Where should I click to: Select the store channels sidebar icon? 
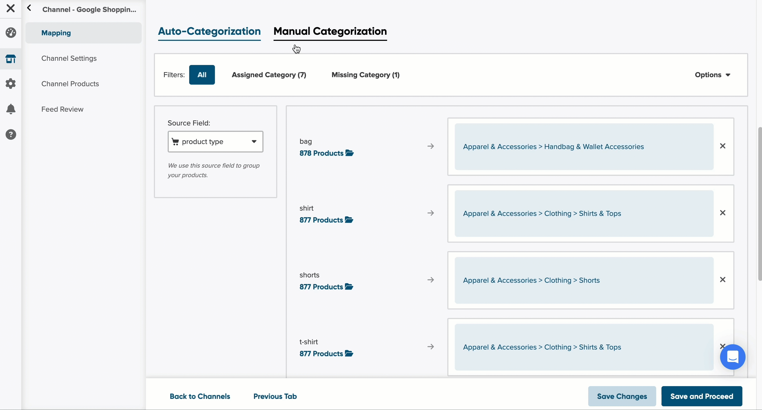click(11, 59)
